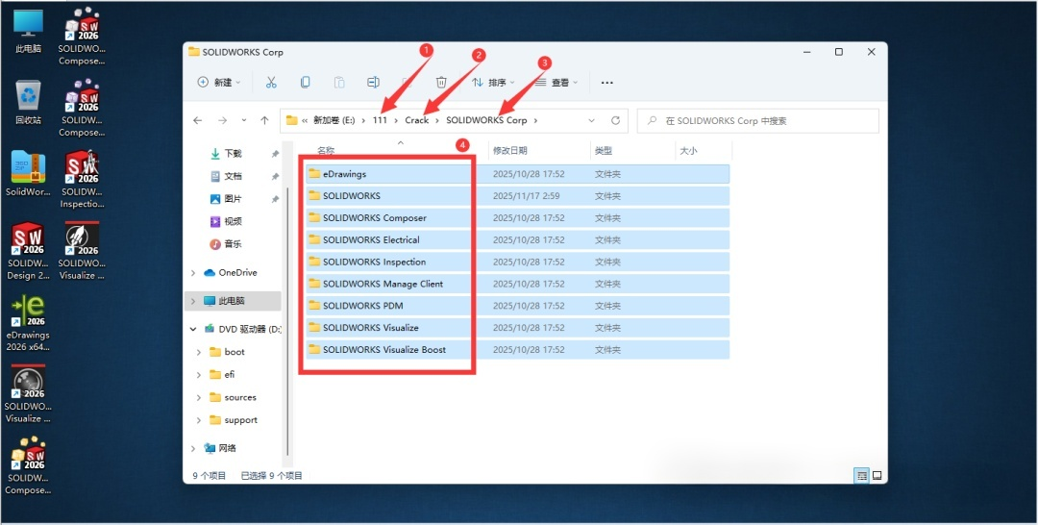The width and height of the screenshot is (1038, 525).
Task: Select the SOLIDWORKS folder dated 2025/11/17
Action: (x=517, y=196)
